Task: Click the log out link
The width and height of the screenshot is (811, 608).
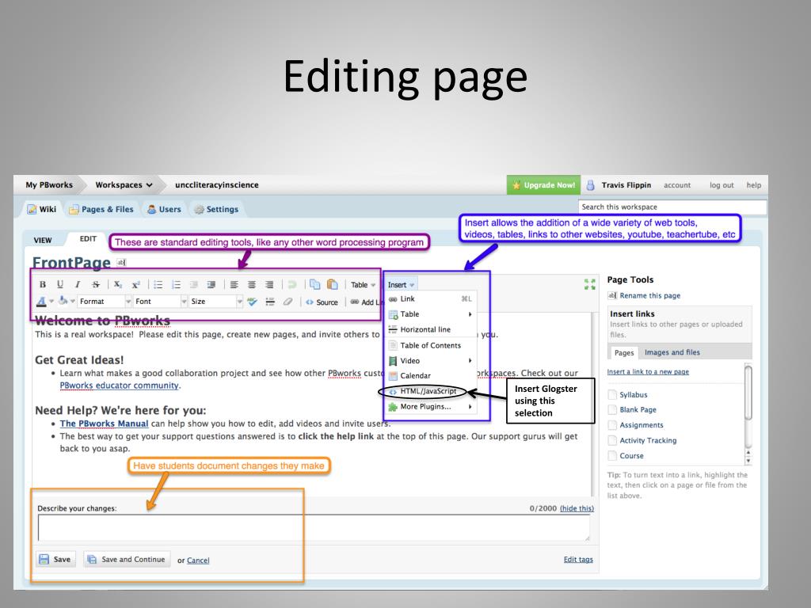Action: [x=722, y=185]
